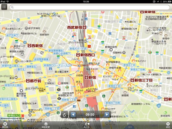This screenshot has width=172, height=129.
Task: Tap the 西新宿二丁目 intersection label
Action: coord(52,109)
